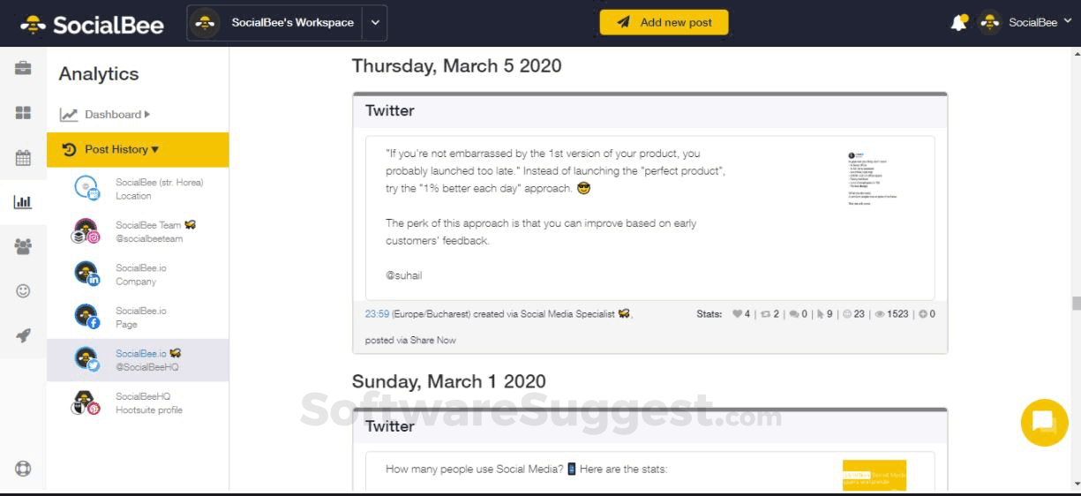The width and height of the screenshot is (1081, 496).
Task: Select the bar-chart analytics icon in left rail
Action: pos(23,202)
